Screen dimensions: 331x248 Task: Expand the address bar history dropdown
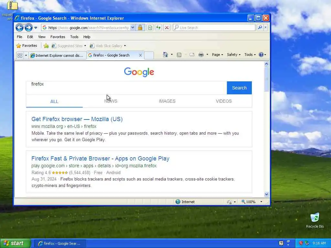coord(132,28)
